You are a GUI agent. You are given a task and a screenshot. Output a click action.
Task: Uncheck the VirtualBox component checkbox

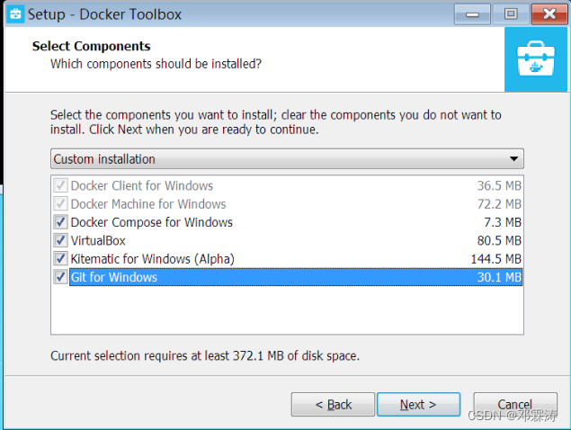[60, 241]
